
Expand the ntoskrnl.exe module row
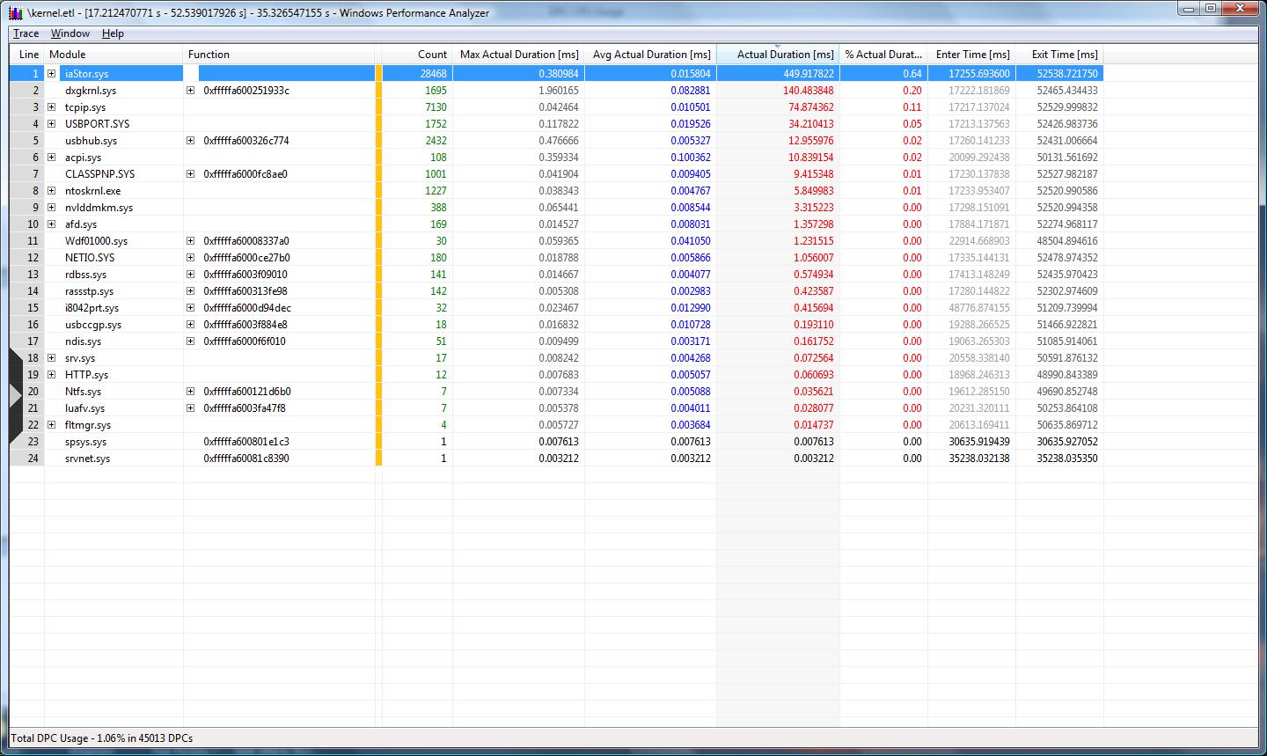pyautogui.click(x=51, y=191)
